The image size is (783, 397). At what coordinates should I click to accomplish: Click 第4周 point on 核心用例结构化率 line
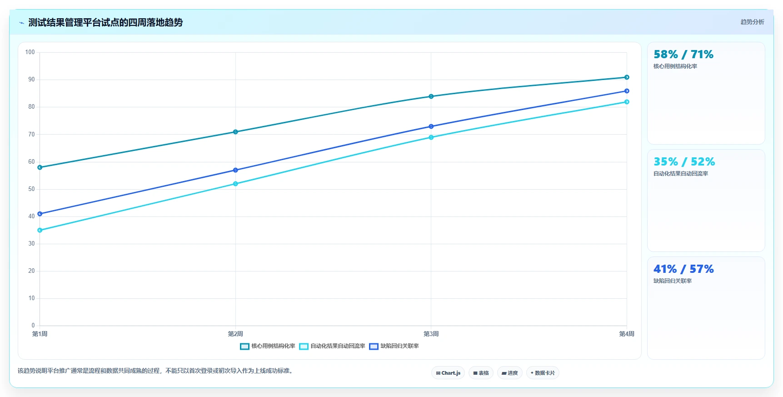click(x=627, y=77)
